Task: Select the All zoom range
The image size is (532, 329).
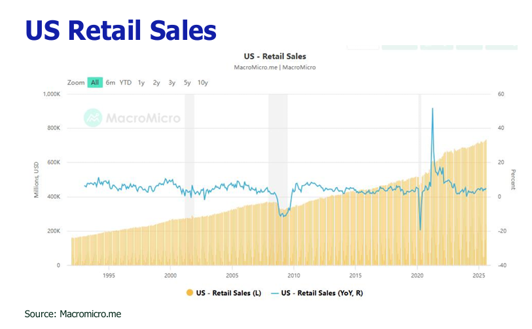Action: [x=95, y=82]
